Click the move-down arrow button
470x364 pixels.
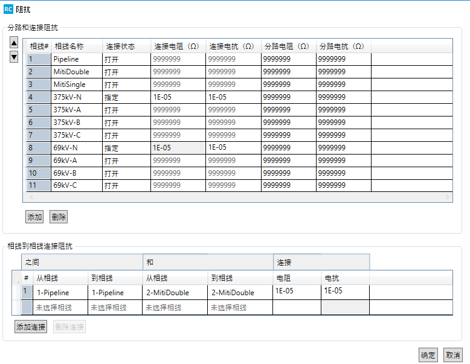click(x=14, y=57)
